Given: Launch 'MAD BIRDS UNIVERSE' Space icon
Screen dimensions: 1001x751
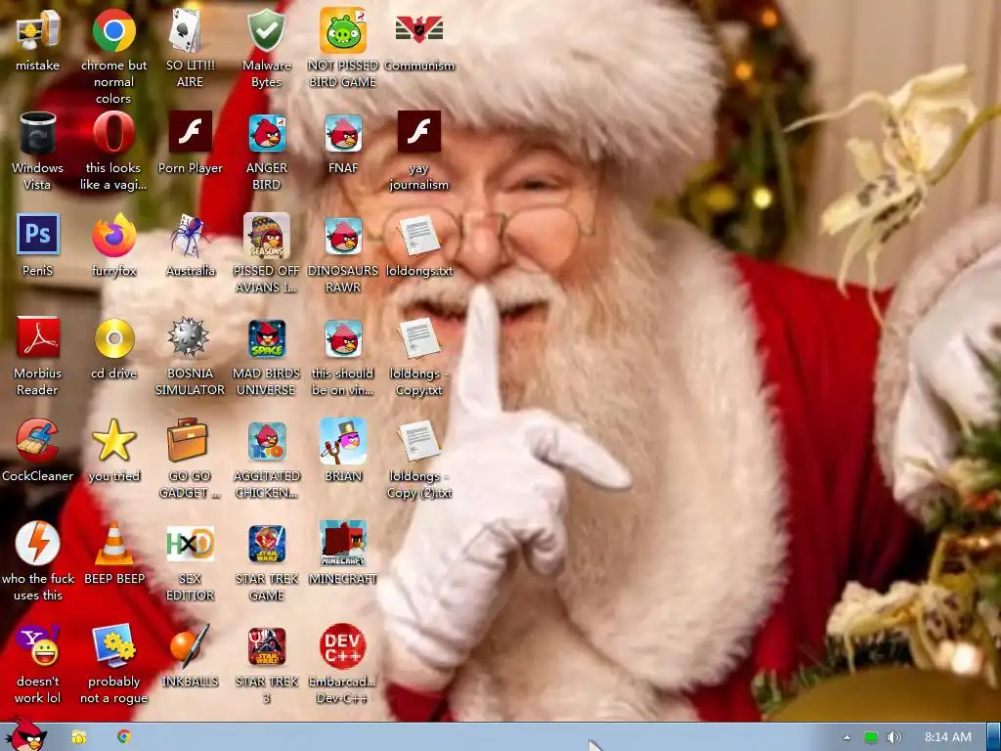Looking at the screenshot, I should click(267, 338).
